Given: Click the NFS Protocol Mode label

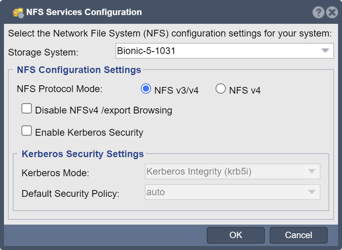Looking at the screenshot, I should click(59, 89).
